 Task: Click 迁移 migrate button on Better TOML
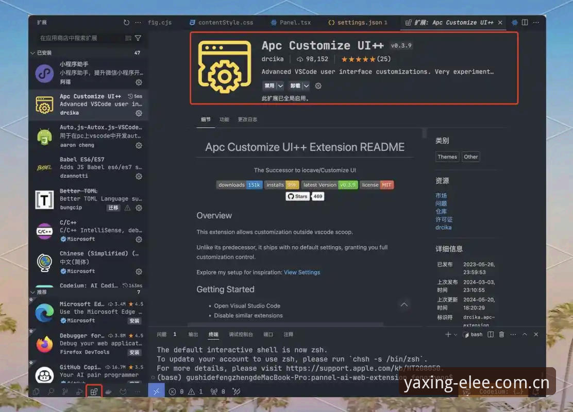click(x=113, y=208)
